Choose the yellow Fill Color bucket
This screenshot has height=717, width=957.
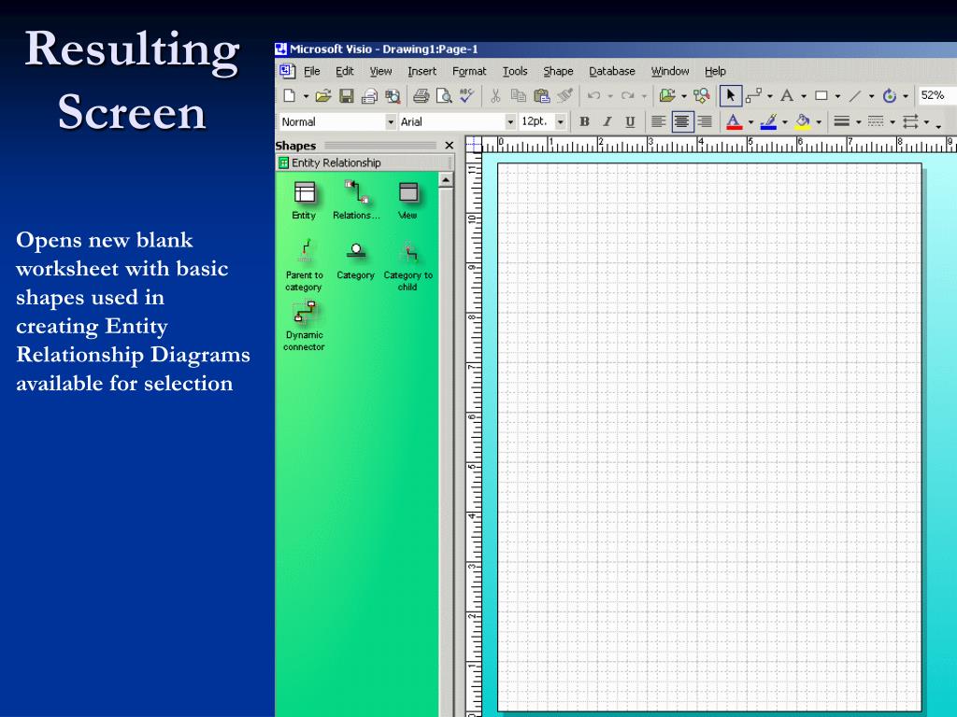click(803, 121)
